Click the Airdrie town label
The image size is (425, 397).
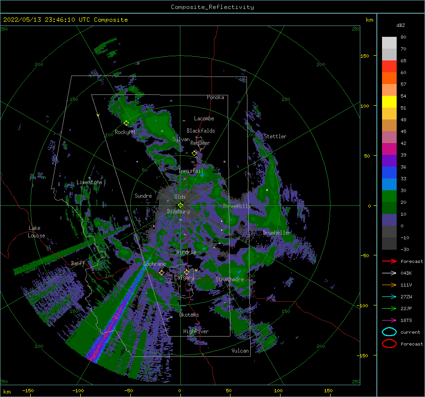pos(186,252)
